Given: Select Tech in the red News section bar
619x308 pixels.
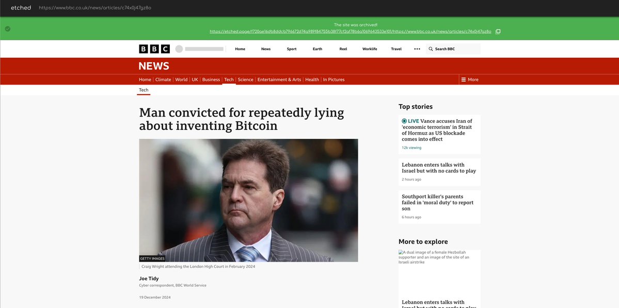Looking at the screenshot, I should point(229,79).
